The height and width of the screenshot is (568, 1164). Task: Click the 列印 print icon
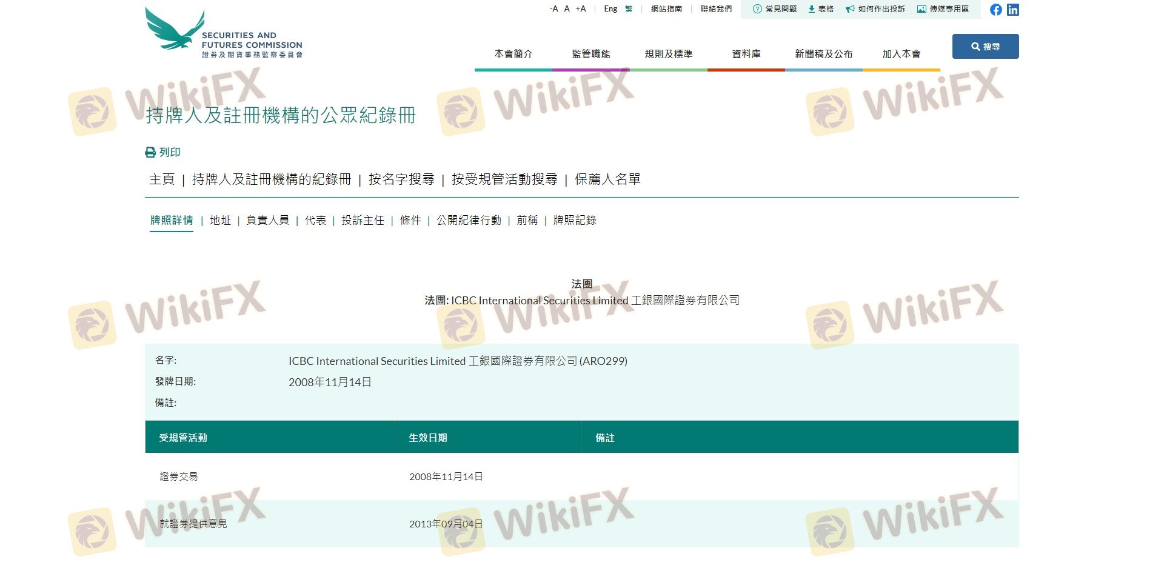tap(150, 152)
